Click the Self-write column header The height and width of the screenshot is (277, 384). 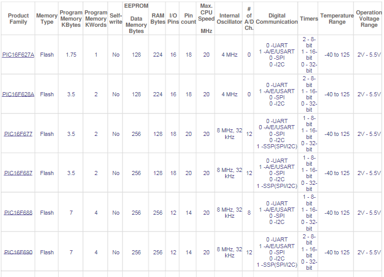116,19
